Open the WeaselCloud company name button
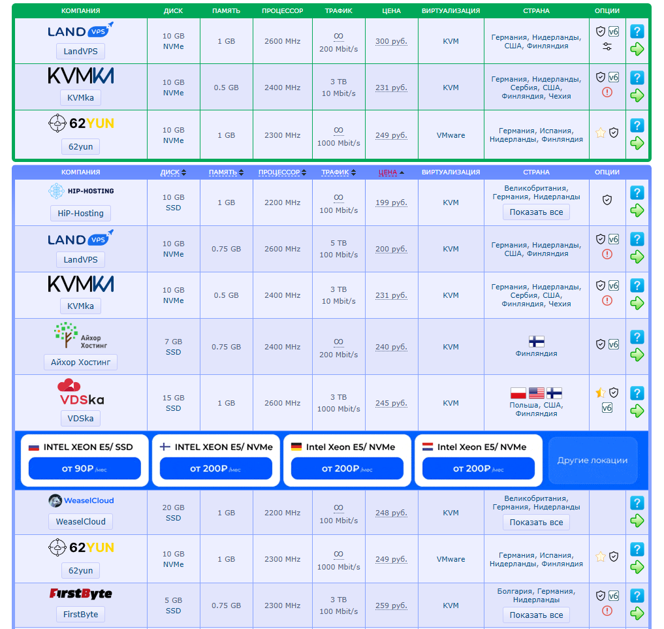The width and height of the screenshot is (664, 629). (80, 521)
